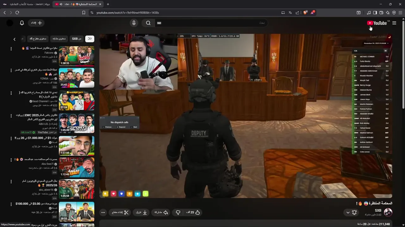Click the lime green icon in video HUD
Viewport: 405px width, 227px height.
(146, 194)
